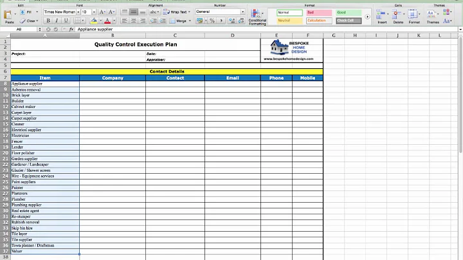
Task: Show more cell styles arrow
Action: tap(367, 17)
